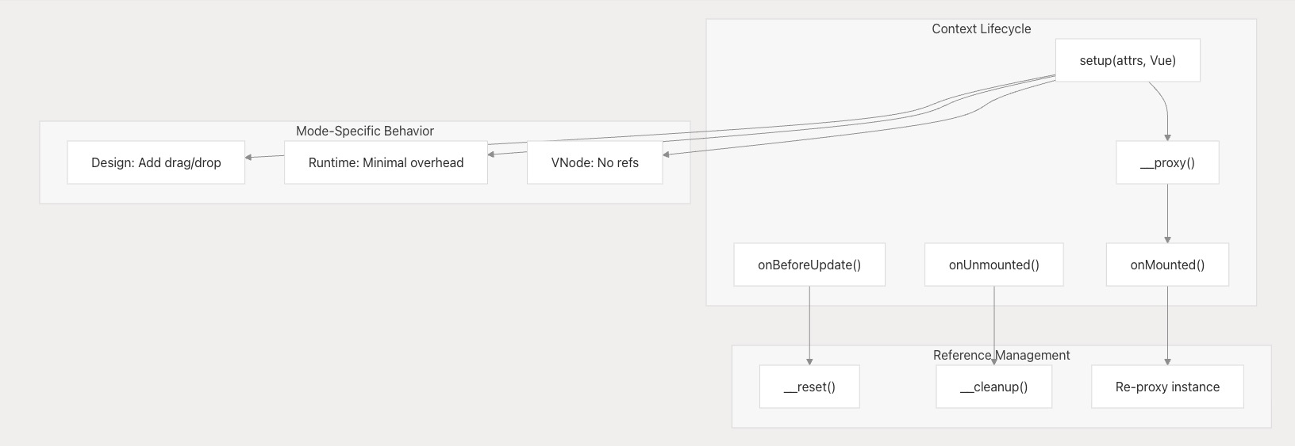Image resolution: width=1295 pixels, height=446 pixels.
Task: Click the Context Lifecycle group title
Action: (981, 29)
